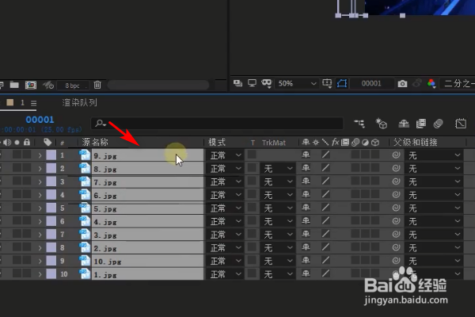Open TrkMat dropdown for layer 8.jpg
The height and width of the screenshot is (317, 475).
click(x=278, y=168)
